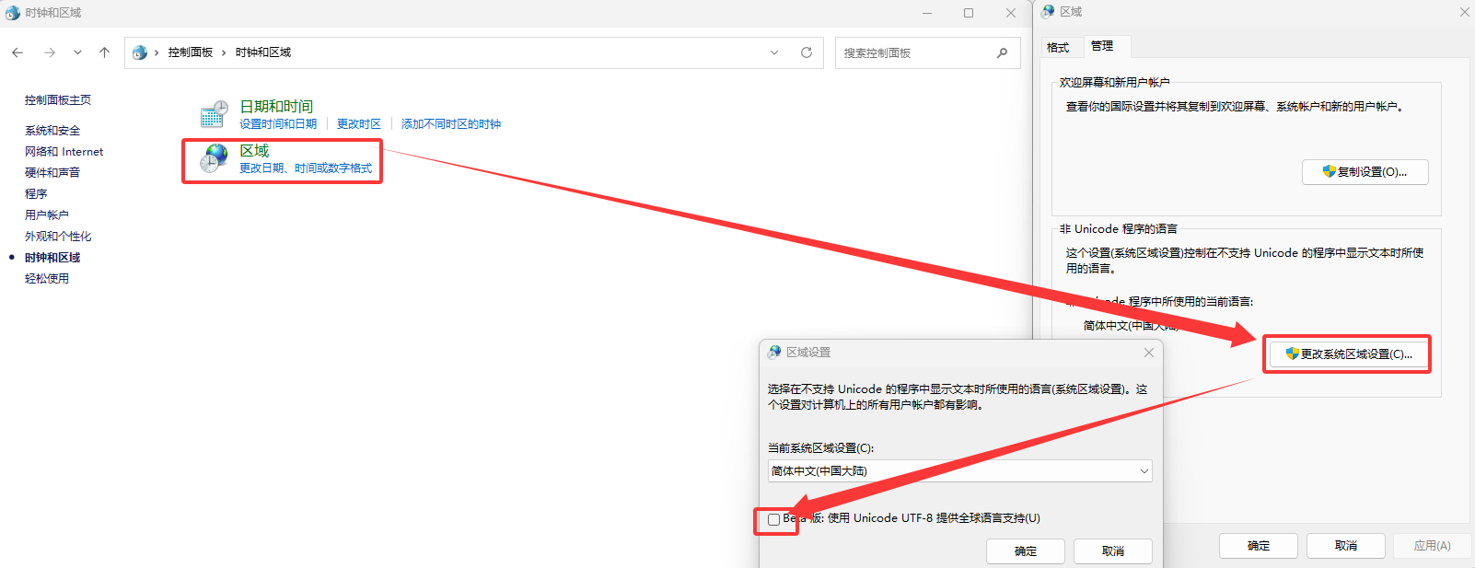Image resolution: width=1475 pixels, height=568 pixels.
Task: Open 控制面板主页 link
Action: point(58,100)
